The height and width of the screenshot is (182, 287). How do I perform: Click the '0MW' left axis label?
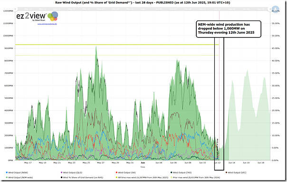click(10, 160)
